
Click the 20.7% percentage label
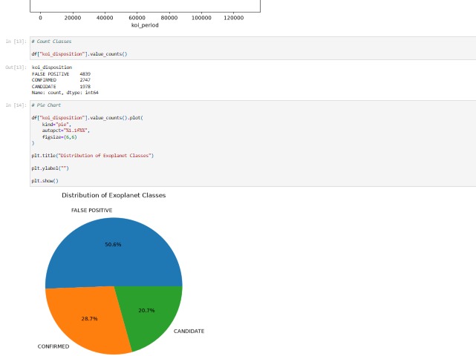click(146, 311)
